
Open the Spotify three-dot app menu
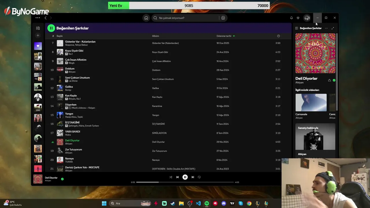(x=38, y=18)
